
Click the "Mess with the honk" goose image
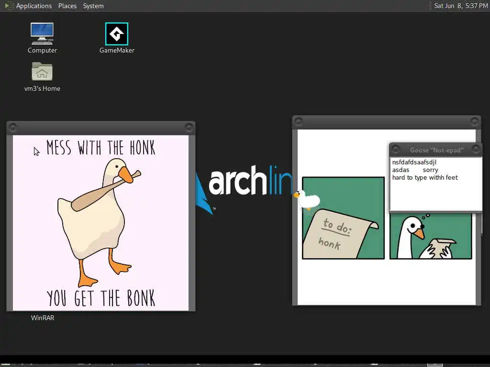click(100, 223)
